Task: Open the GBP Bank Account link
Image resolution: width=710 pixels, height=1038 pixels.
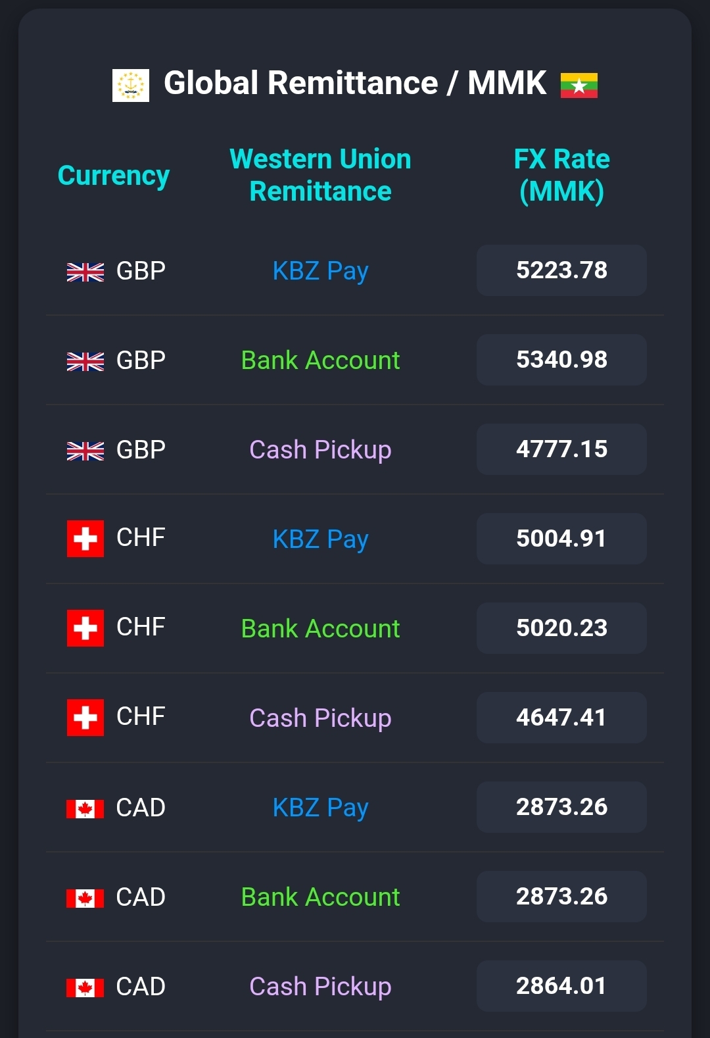Action: (320, 360)
